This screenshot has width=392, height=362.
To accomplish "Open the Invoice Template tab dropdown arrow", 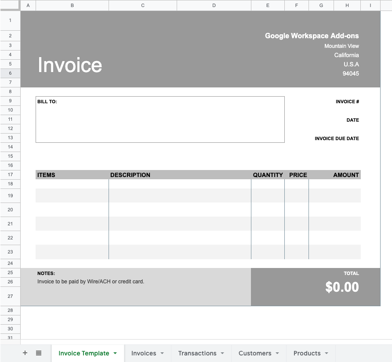I will (x=115, y=353).
